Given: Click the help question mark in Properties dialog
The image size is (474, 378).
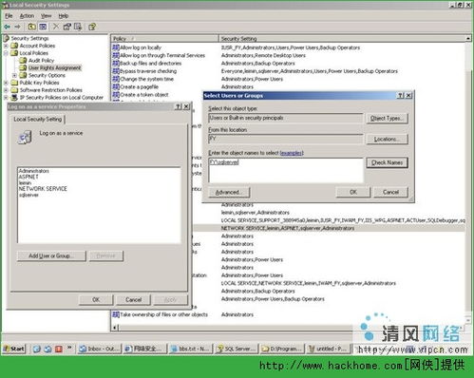Looking at the screenshot, I should [179, 106].
